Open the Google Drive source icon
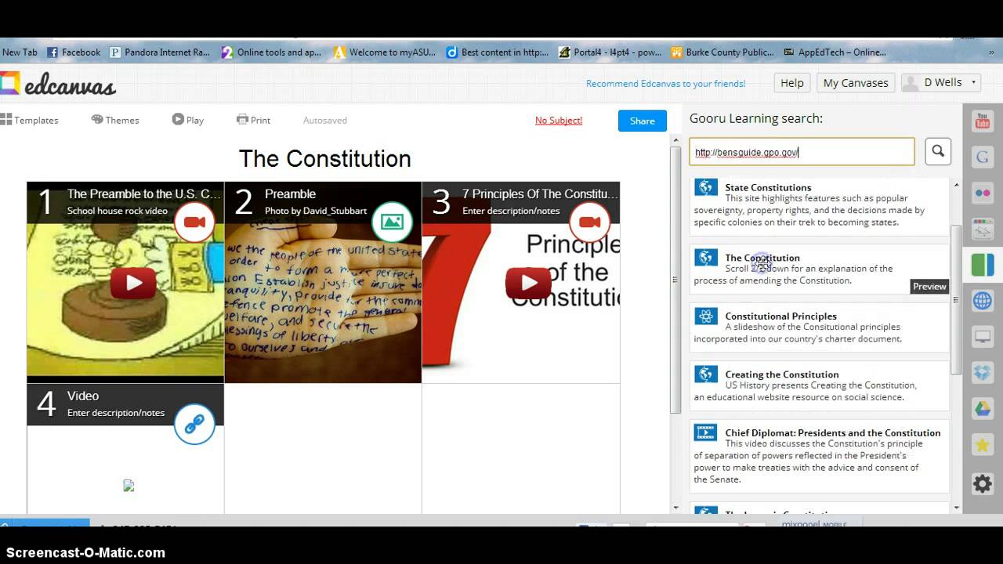This screenshot has height=564, width=1003. 983,409
